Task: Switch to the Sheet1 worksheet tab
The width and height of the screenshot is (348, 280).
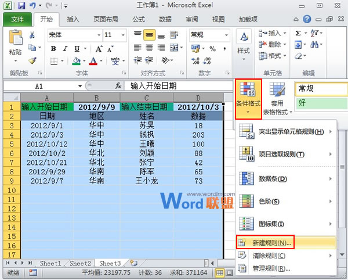Action: (x=50, y=263)
